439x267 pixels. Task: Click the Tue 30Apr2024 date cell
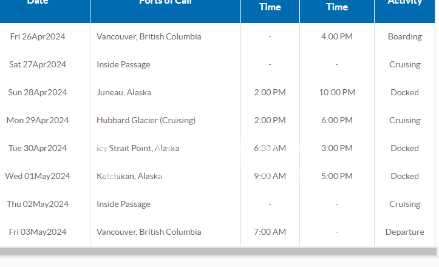click(38, 148)
